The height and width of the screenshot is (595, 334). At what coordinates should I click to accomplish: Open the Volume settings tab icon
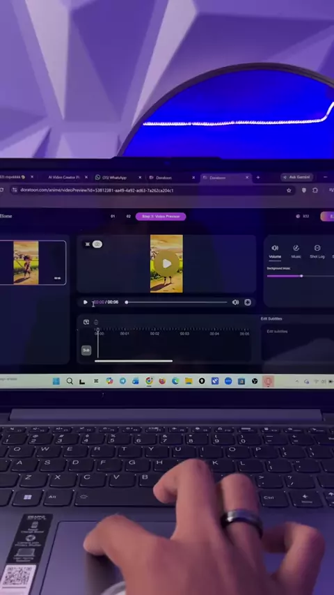pos(275,248)
